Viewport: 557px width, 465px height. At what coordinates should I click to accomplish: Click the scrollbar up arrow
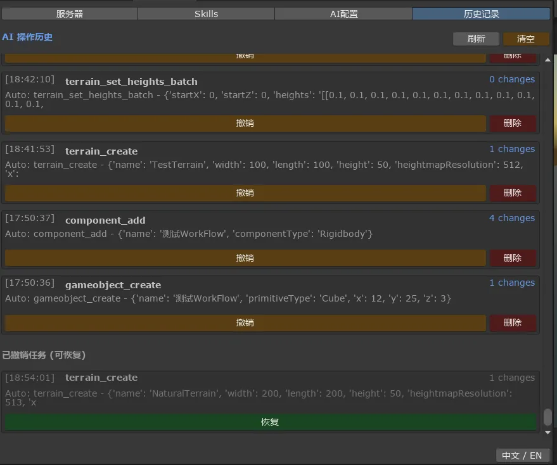coord(548,60)
